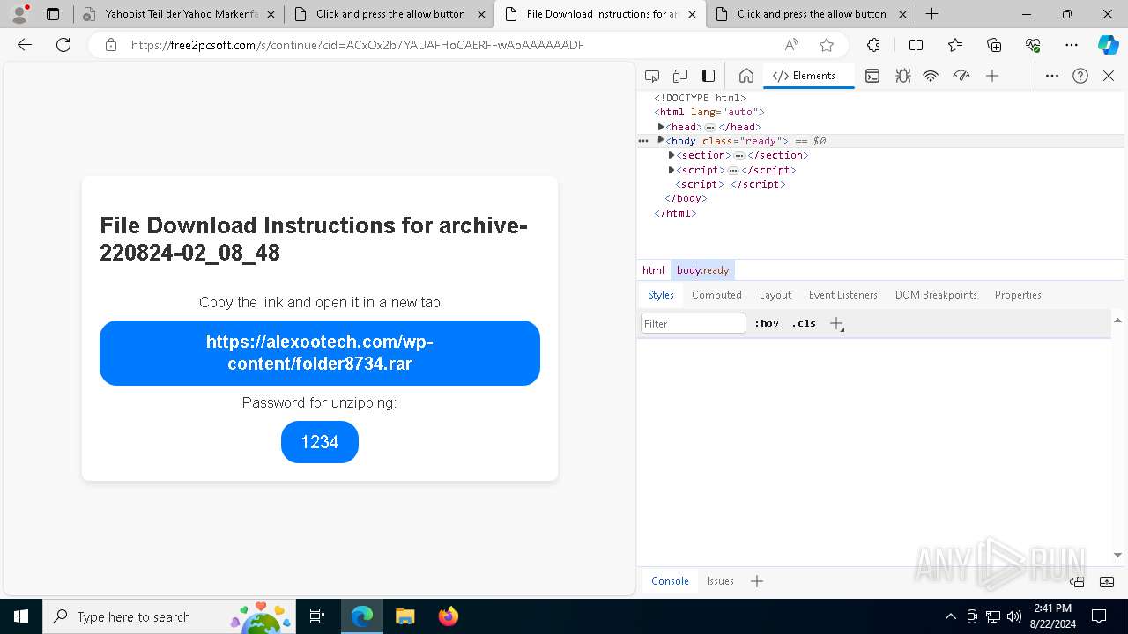The height and width of the screenshot is (634, 1128).
Task: Open the Console tool icon in the DevTools toolbar
Action: pyautogui.click(x=872, y=76)
